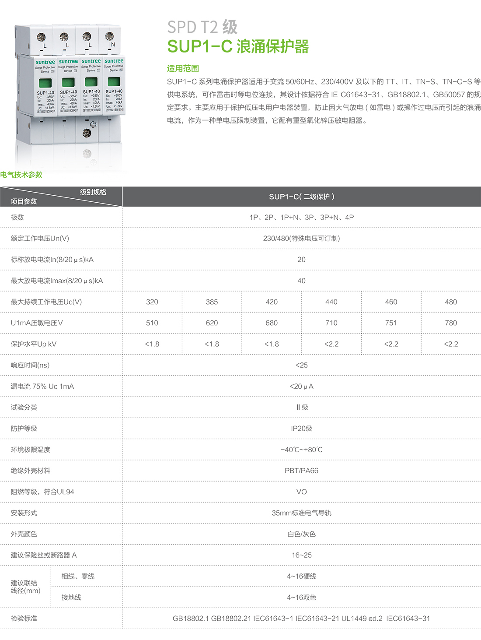Click the Uc value '440'

pyautogui.click(x=331, y=302)
